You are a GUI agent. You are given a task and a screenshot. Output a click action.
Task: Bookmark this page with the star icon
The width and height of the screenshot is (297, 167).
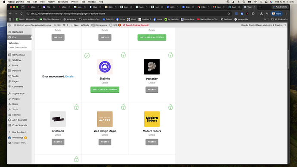[229, 14]
